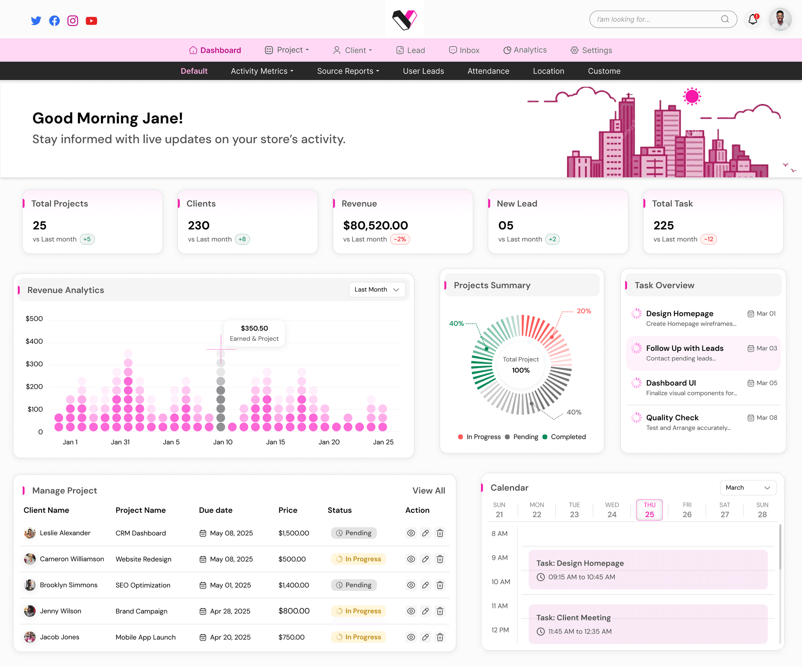Delete the Brand Campaign project row
This screenshot has width=802, height=667.
point(440,611)
